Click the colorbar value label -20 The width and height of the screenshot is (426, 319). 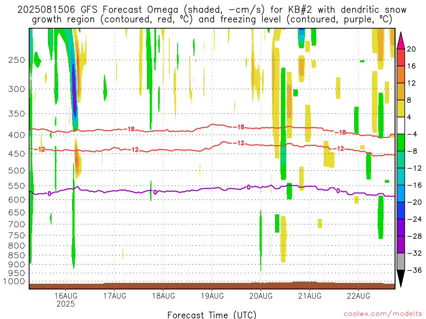click(414, 202)
